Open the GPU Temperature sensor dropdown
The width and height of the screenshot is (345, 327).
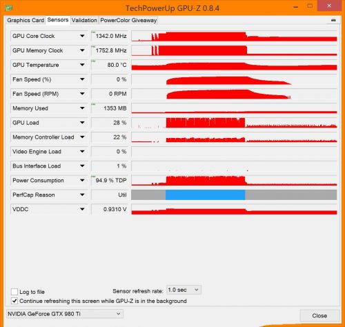[x=82, y=65]
